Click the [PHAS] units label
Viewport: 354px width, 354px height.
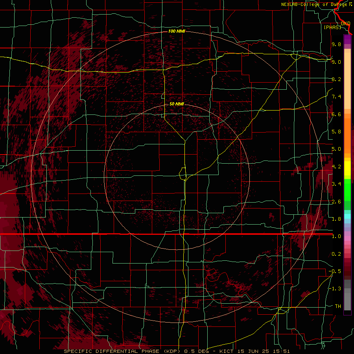tap(332, 27)
